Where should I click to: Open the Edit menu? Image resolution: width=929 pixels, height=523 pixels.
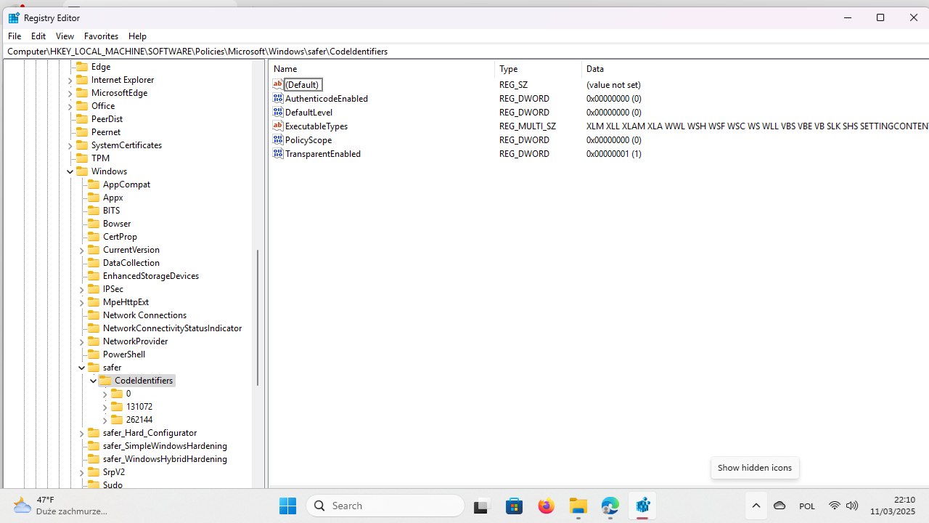38,36
